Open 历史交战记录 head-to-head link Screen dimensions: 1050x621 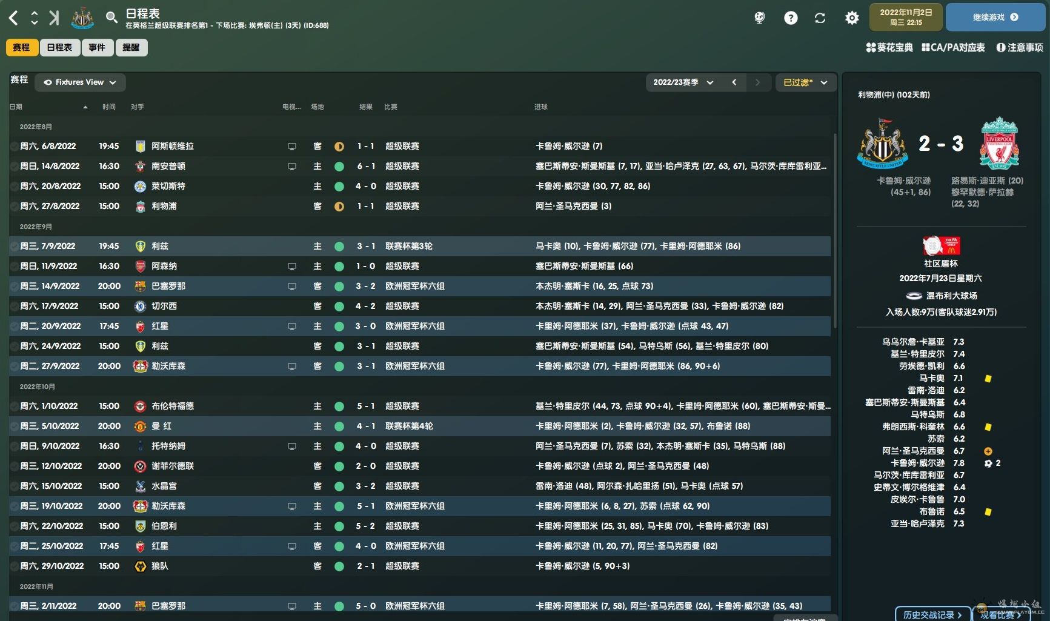932,614
